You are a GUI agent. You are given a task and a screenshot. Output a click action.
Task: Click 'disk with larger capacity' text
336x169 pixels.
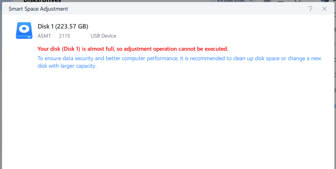[67, 66]
